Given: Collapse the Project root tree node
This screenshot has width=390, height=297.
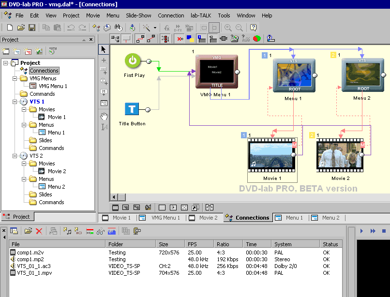Looking at the screenshot, I should click(x=5, y=63).
